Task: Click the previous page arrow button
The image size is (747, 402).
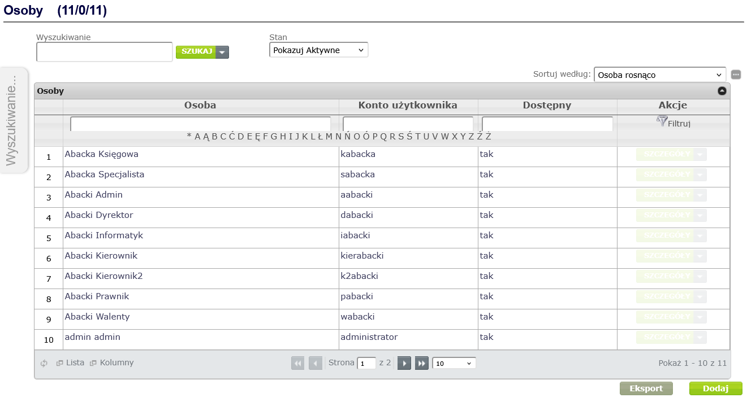Action: 316,363
